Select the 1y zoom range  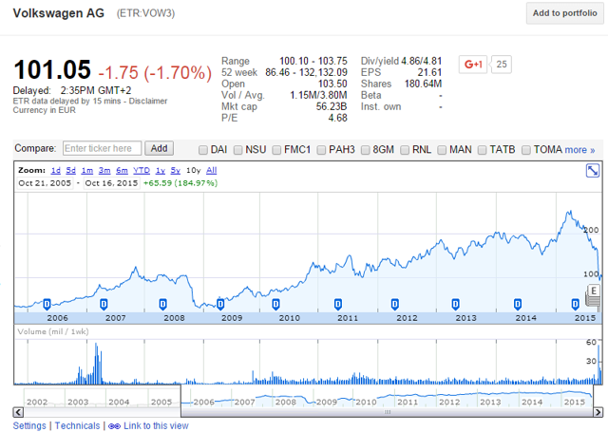(x=161, y=170)
